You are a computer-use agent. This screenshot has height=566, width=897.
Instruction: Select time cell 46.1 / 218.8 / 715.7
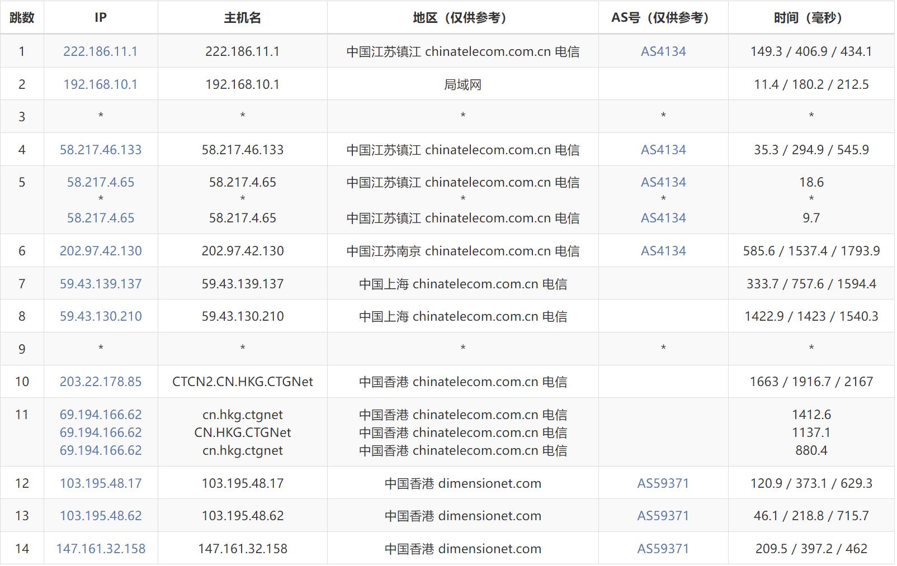811,516
